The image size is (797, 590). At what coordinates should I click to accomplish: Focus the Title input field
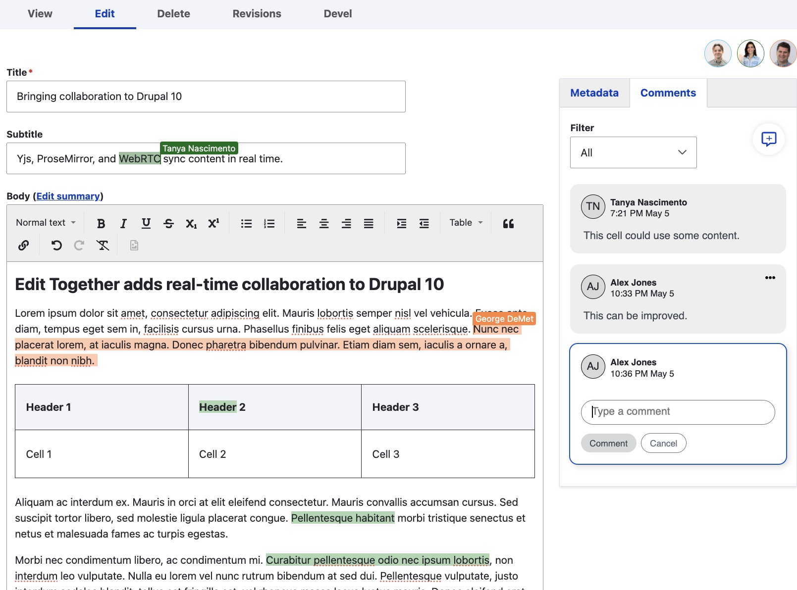[x=206, y=97]
